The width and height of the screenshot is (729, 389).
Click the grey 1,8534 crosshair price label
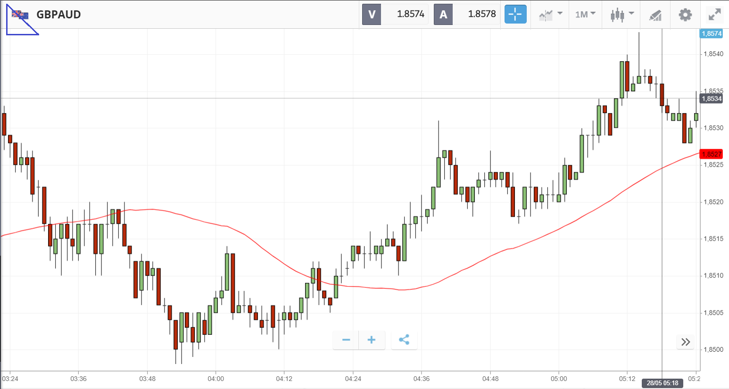pyautogui.click(x=711, y=98)
